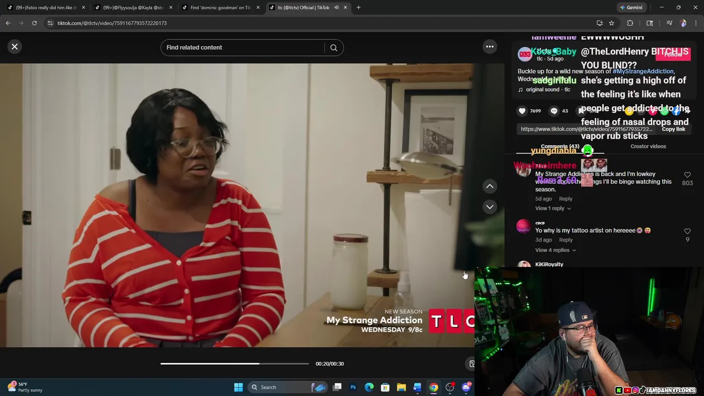Go to previous video with up chevron

490,186
